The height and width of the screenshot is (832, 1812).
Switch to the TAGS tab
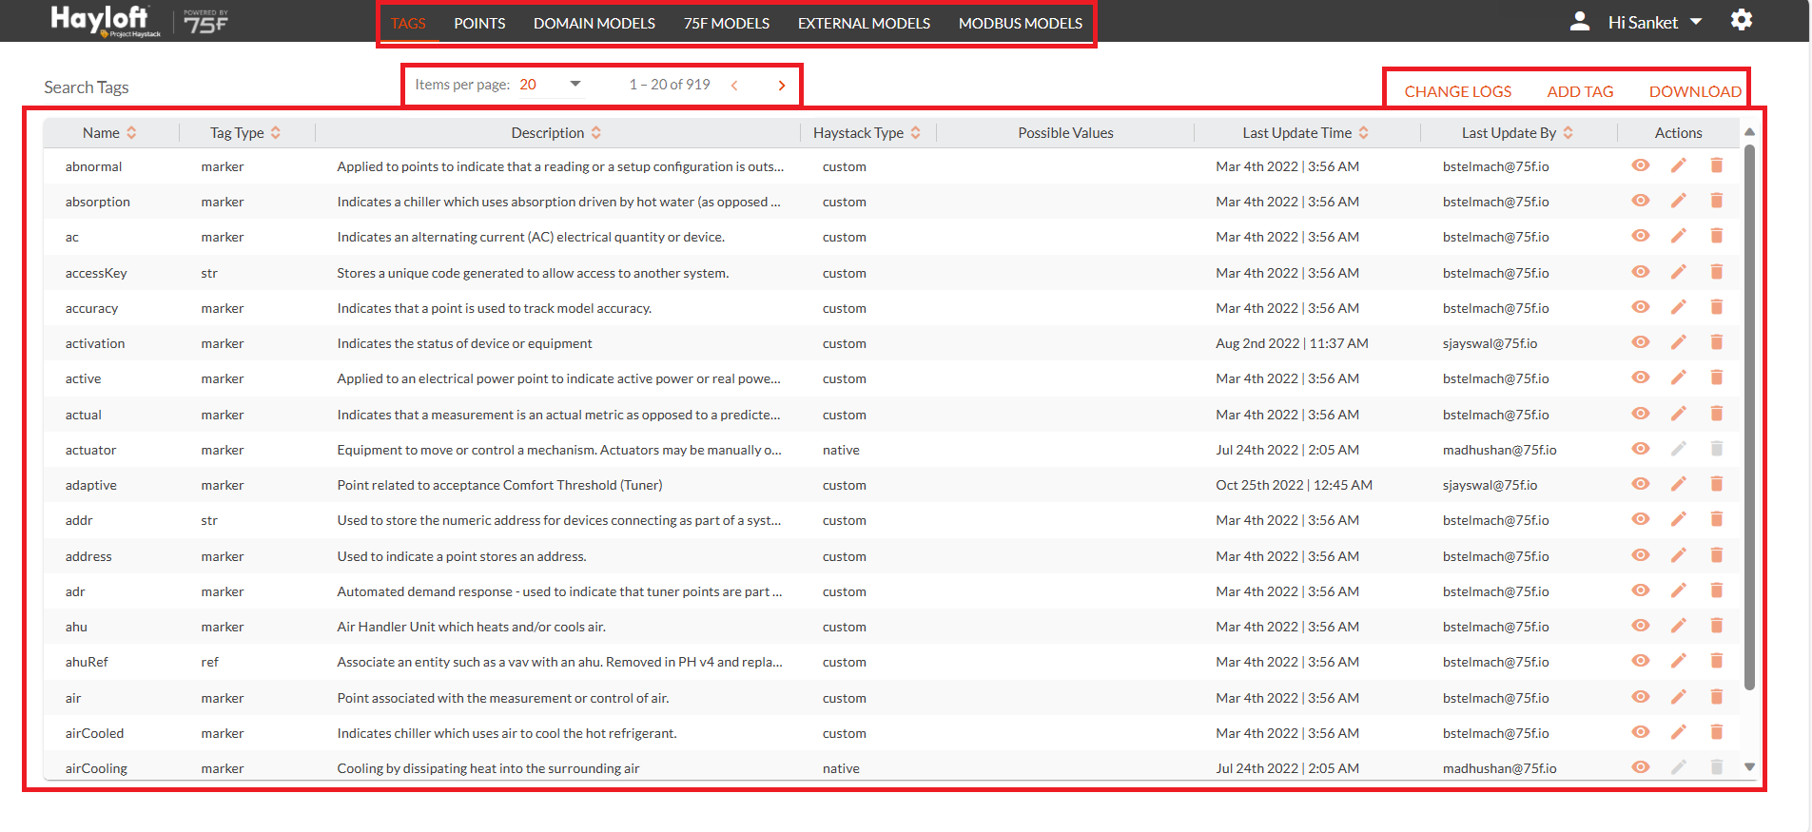coord(408,24)
